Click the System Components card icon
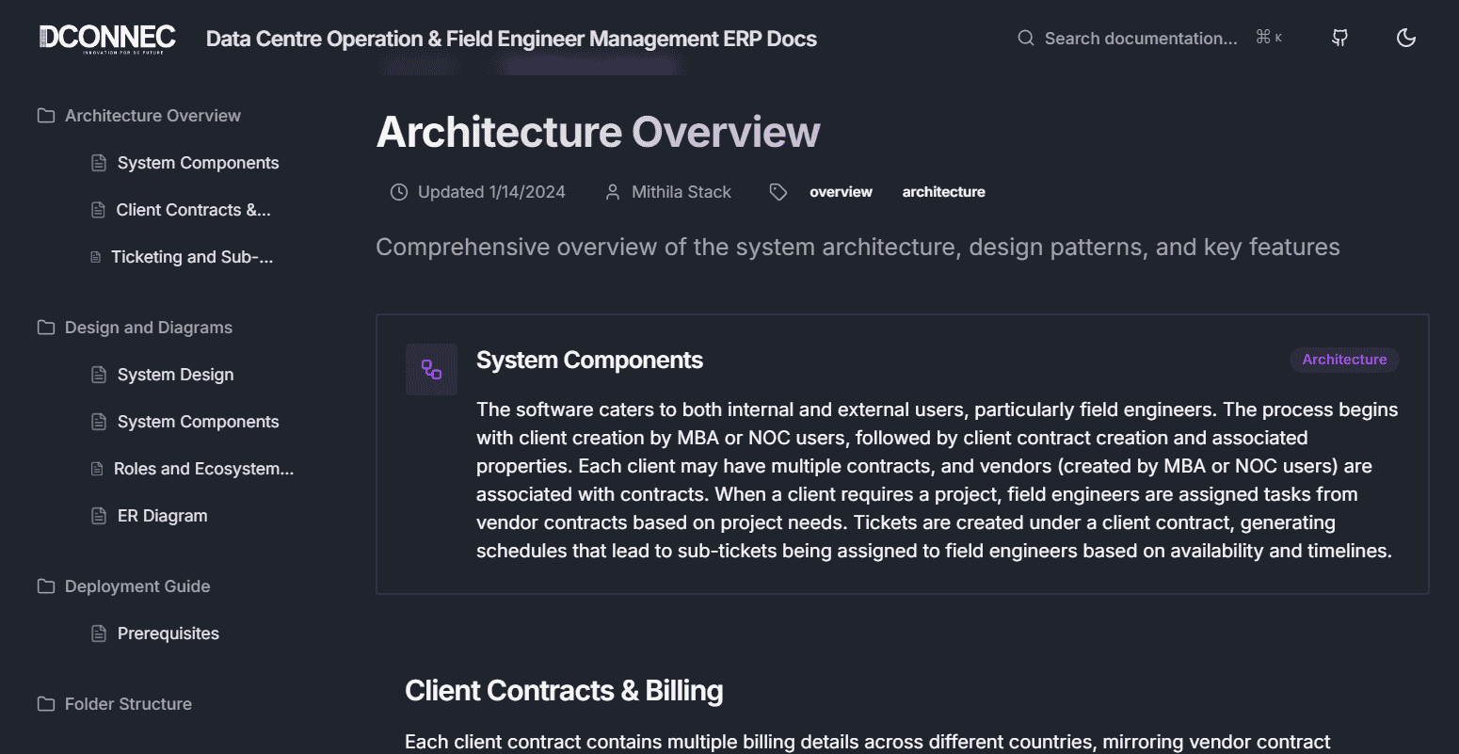 tap(431, 369)
